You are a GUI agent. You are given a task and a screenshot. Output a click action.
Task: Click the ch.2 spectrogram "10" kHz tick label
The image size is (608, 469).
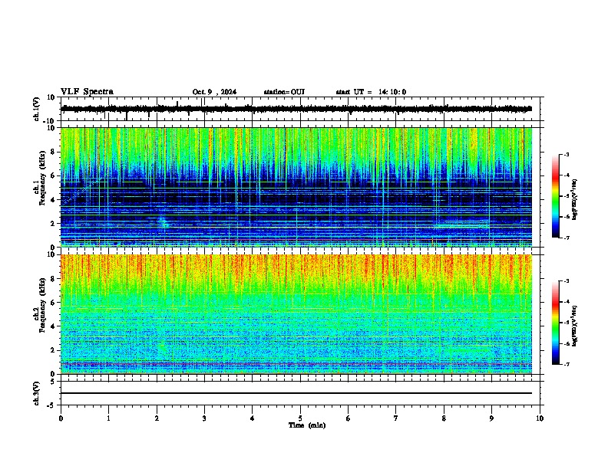tap(51, 254)
